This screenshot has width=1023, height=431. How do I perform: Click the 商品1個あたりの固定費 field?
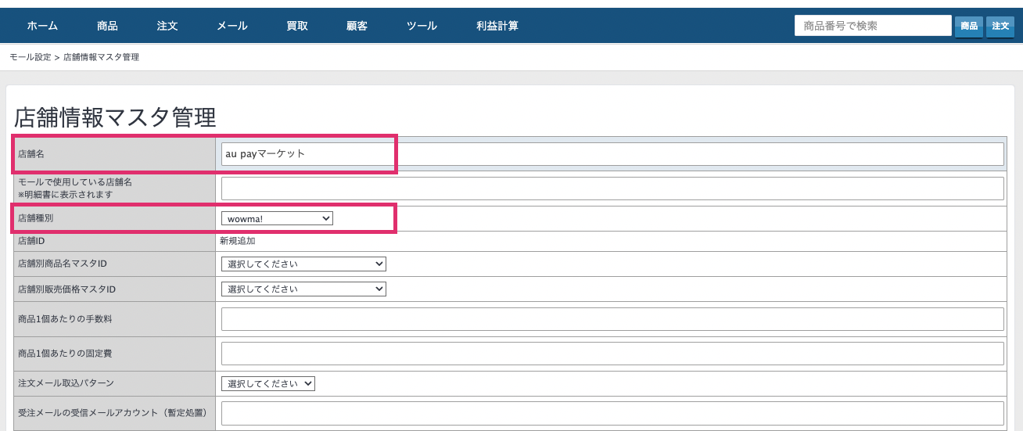(x=612, y=354)
